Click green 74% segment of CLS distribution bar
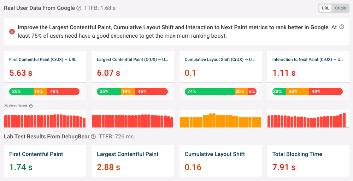353x181 pixels. pos(210,92)
